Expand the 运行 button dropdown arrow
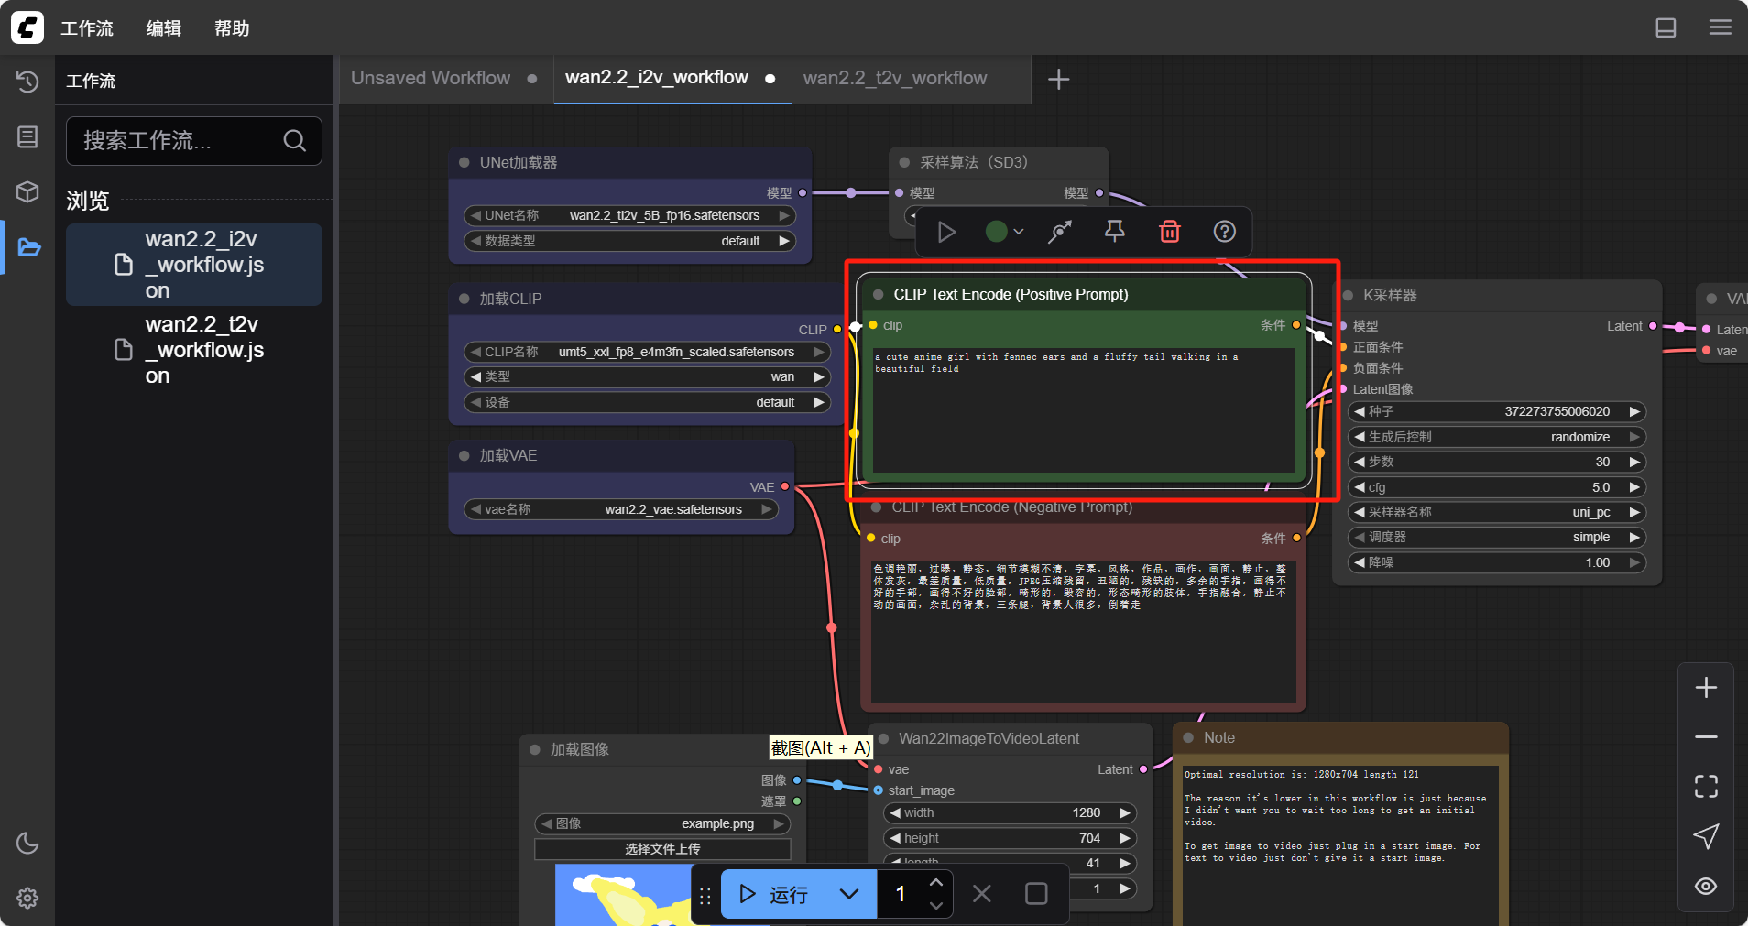This screenshot has width=1748, height=926. pyautogui.click(x=849, y=894)
